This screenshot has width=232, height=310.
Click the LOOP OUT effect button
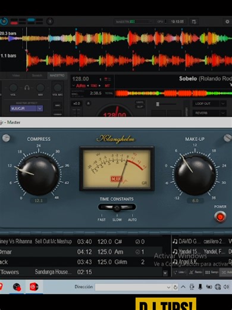click(206, 104)
